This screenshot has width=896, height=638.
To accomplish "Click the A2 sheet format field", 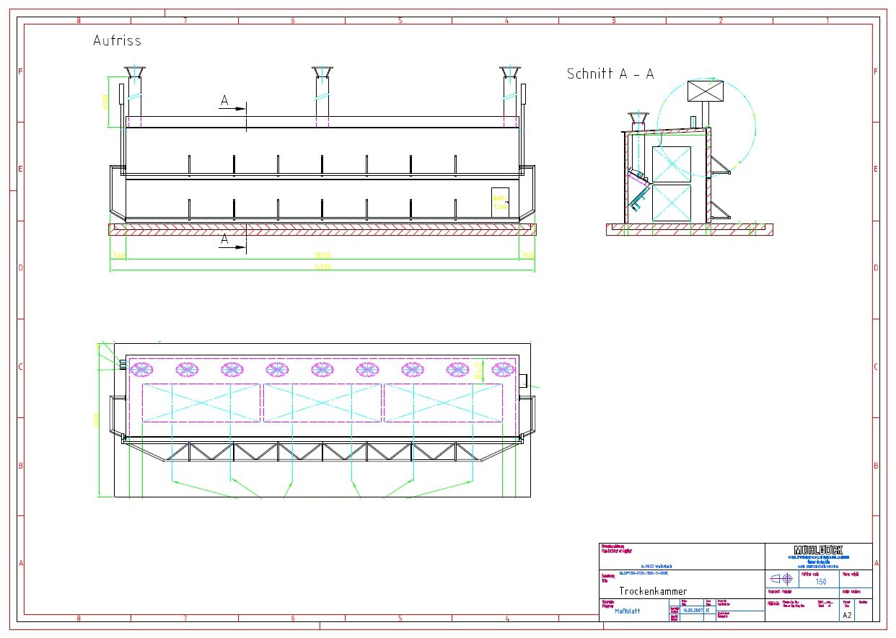I will click(x=847, y=615).
